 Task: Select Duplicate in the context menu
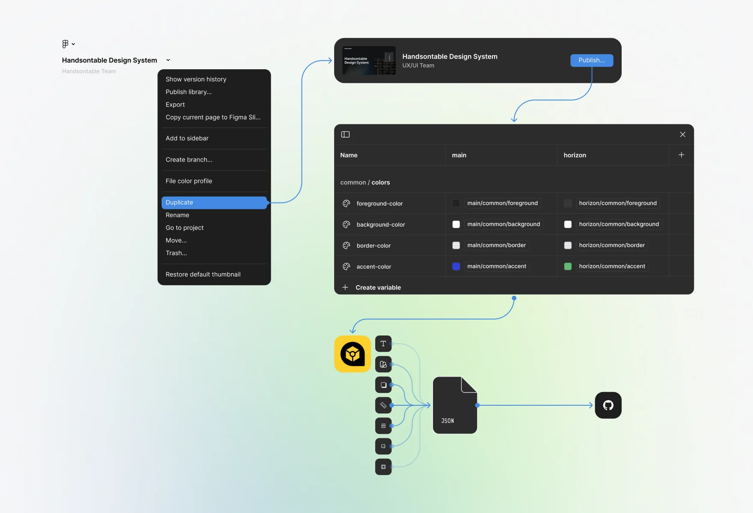(214, 203)
